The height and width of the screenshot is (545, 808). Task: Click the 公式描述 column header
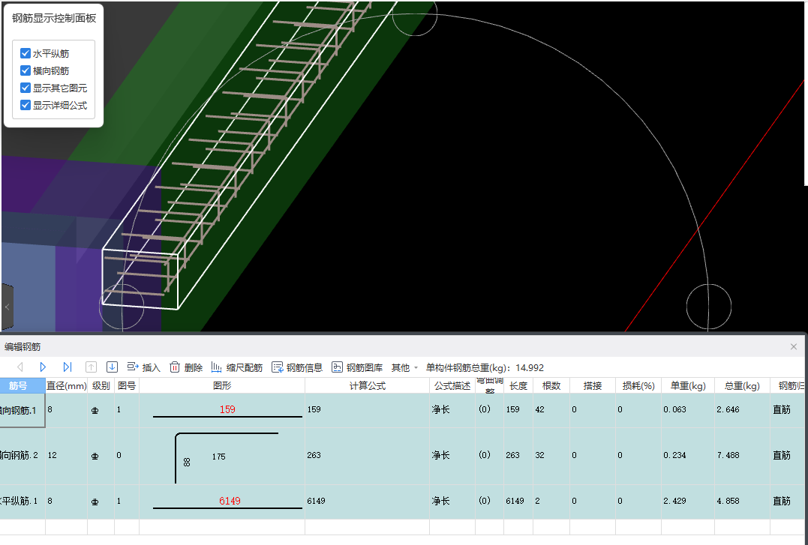click(x=452, y=385)
